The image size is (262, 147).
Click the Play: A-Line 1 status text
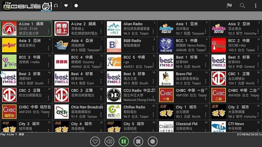tap(12, 134)
